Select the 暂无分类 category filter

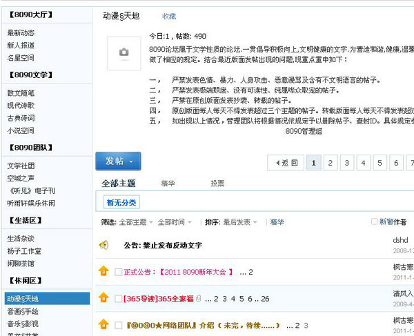coord(121,202)
